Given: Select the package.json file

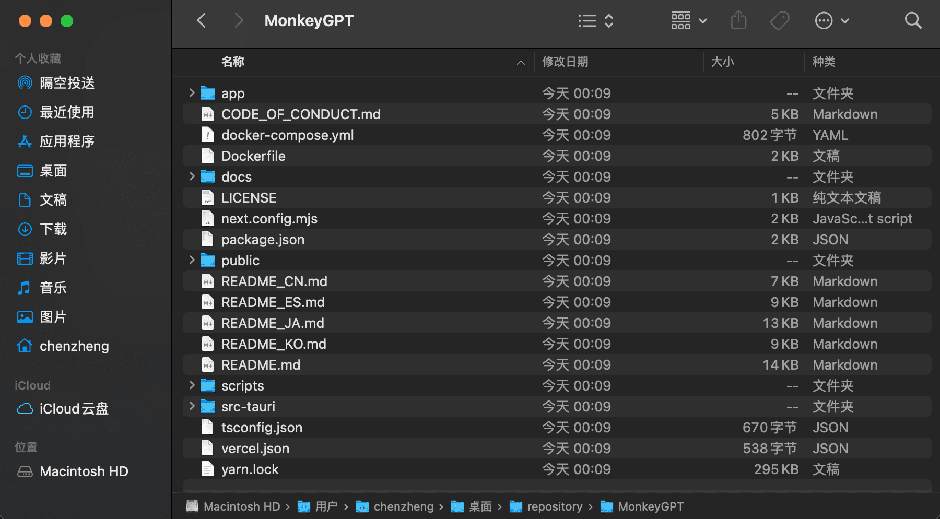Looking at the screenshot, I should tap(263, 240).
